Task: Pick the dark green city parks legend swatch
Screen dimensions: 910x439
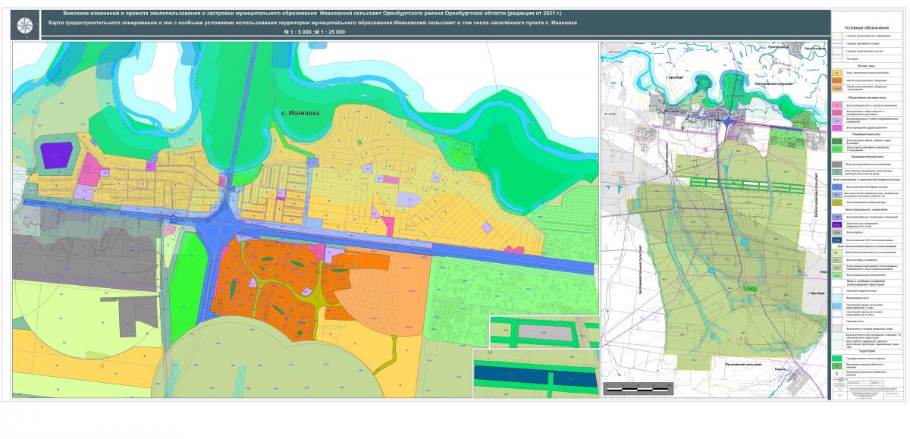Action: pos(837,140)
